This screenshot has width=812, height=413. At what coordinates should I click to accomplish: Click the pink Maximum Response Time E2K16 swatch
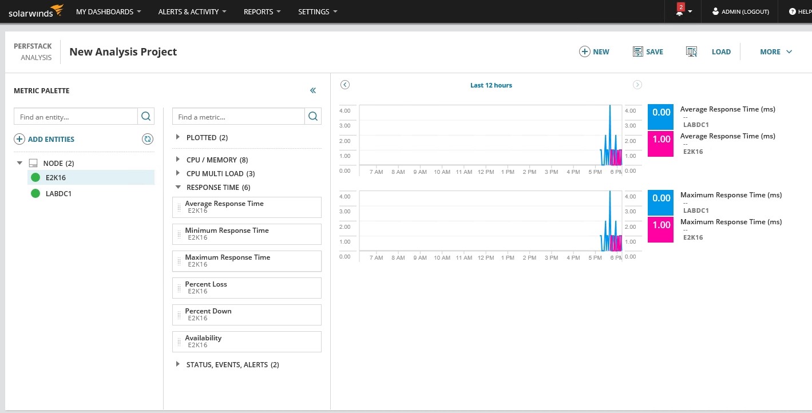click(661, 229)
